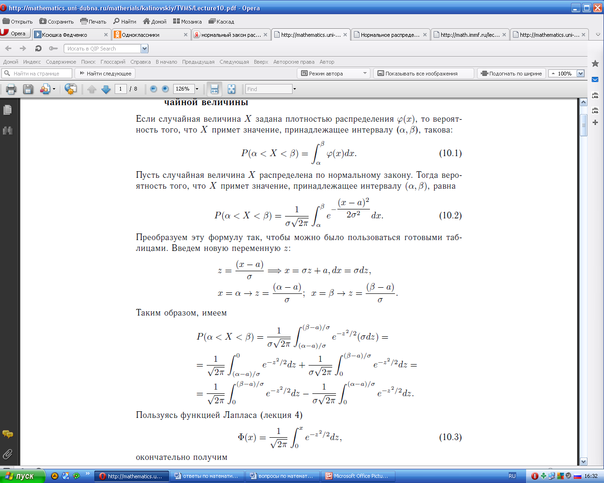This screenshot has height=483, width=604.
Task: Click the globe with gear icon
Action: pos(71,89)
